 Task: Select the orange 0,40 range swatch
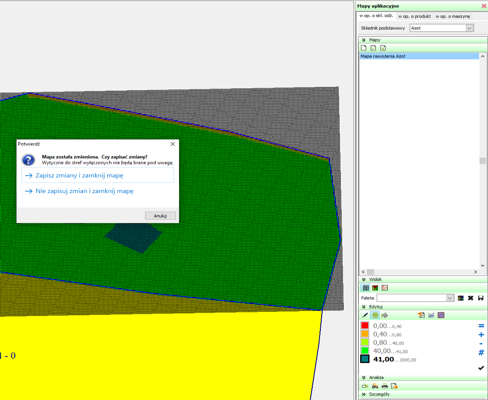point(365,334)
